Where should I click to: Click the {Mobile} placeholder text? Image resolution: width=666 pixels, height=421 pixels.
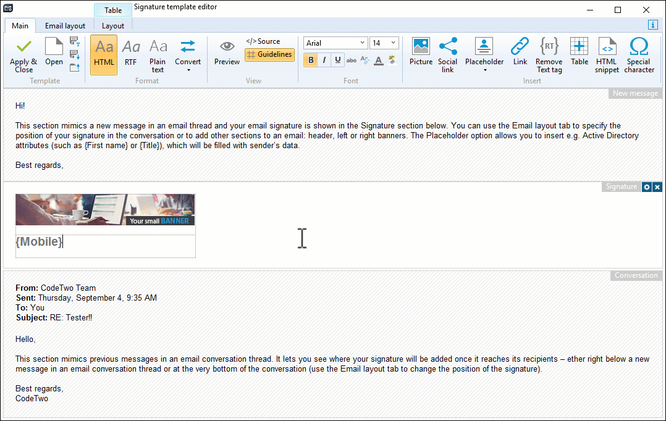[x=39, y=241]
